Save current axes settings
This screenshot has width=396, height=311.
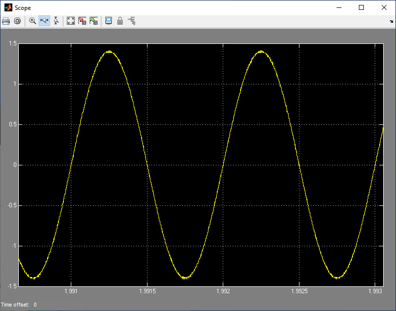82,21
